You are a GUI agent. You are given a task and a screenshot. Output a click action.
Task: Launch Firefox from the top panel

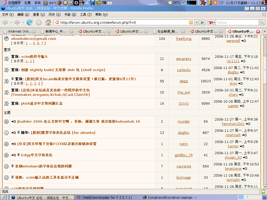(60, 3)
